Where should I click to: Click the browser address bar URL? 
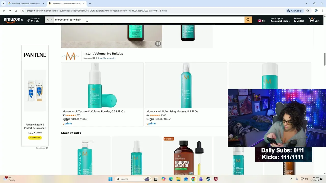(x=97, y=11)
